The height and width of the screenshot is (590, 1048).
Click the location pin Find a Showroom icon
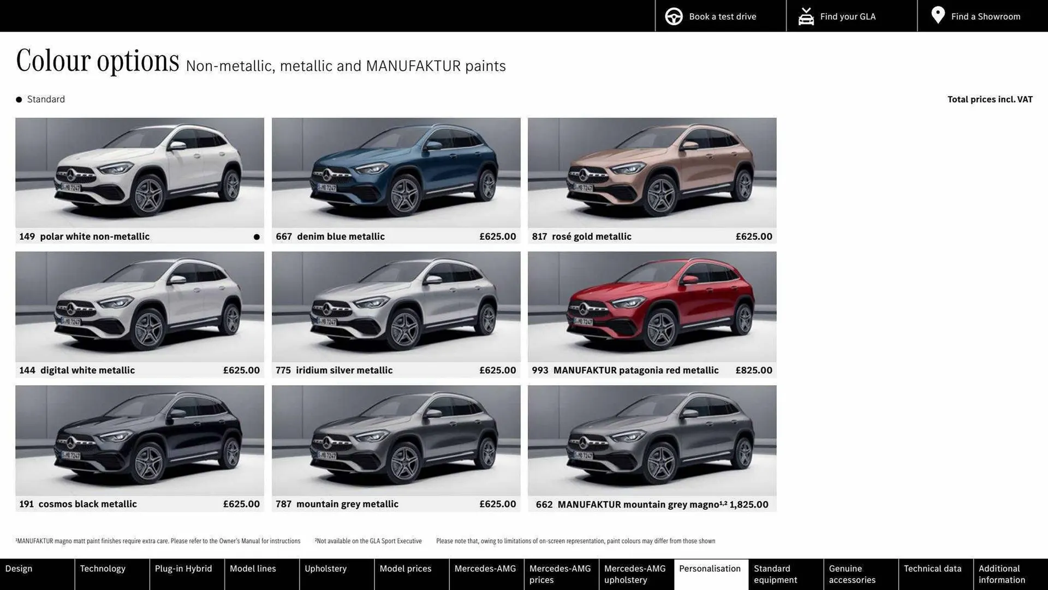pyautogui.click(x=938, y=15)
